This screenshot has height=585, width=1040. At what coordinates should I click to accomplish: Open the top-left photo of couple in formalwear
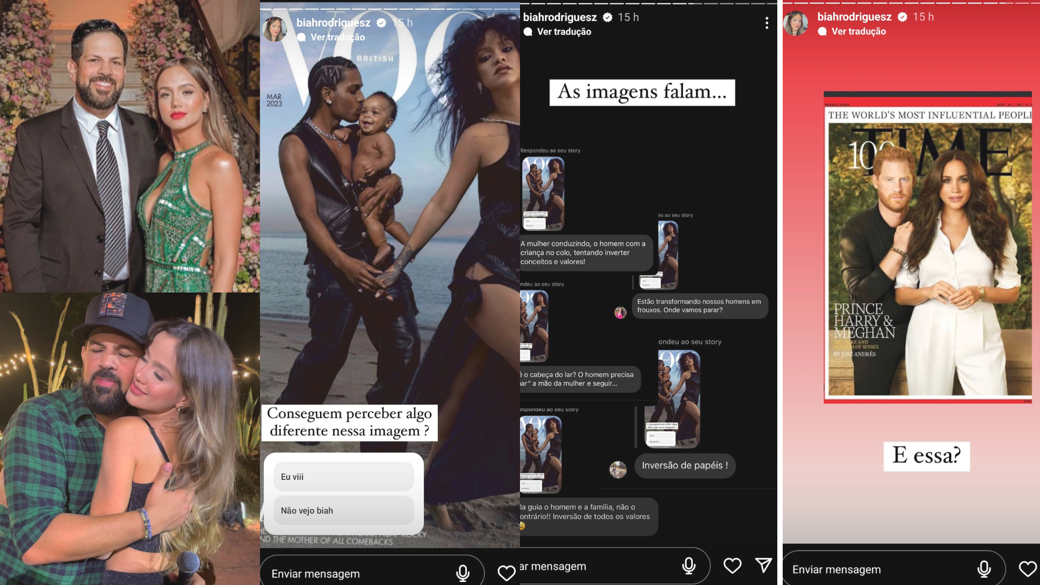point(130,146)
